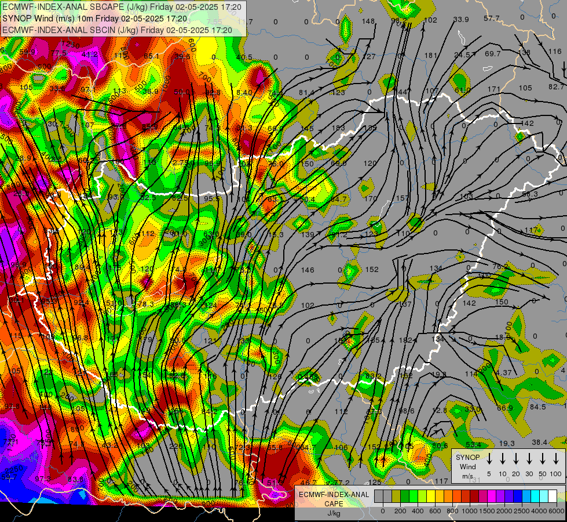Click the 1500 tick label on CAPE scale
The height and width of the screenshot is (522, 567).
click(487, 511)
